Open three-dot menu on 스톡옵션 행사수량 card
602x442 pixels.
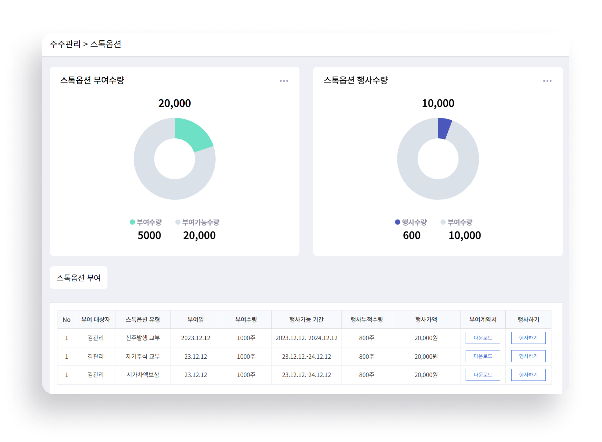pos(547,81)
